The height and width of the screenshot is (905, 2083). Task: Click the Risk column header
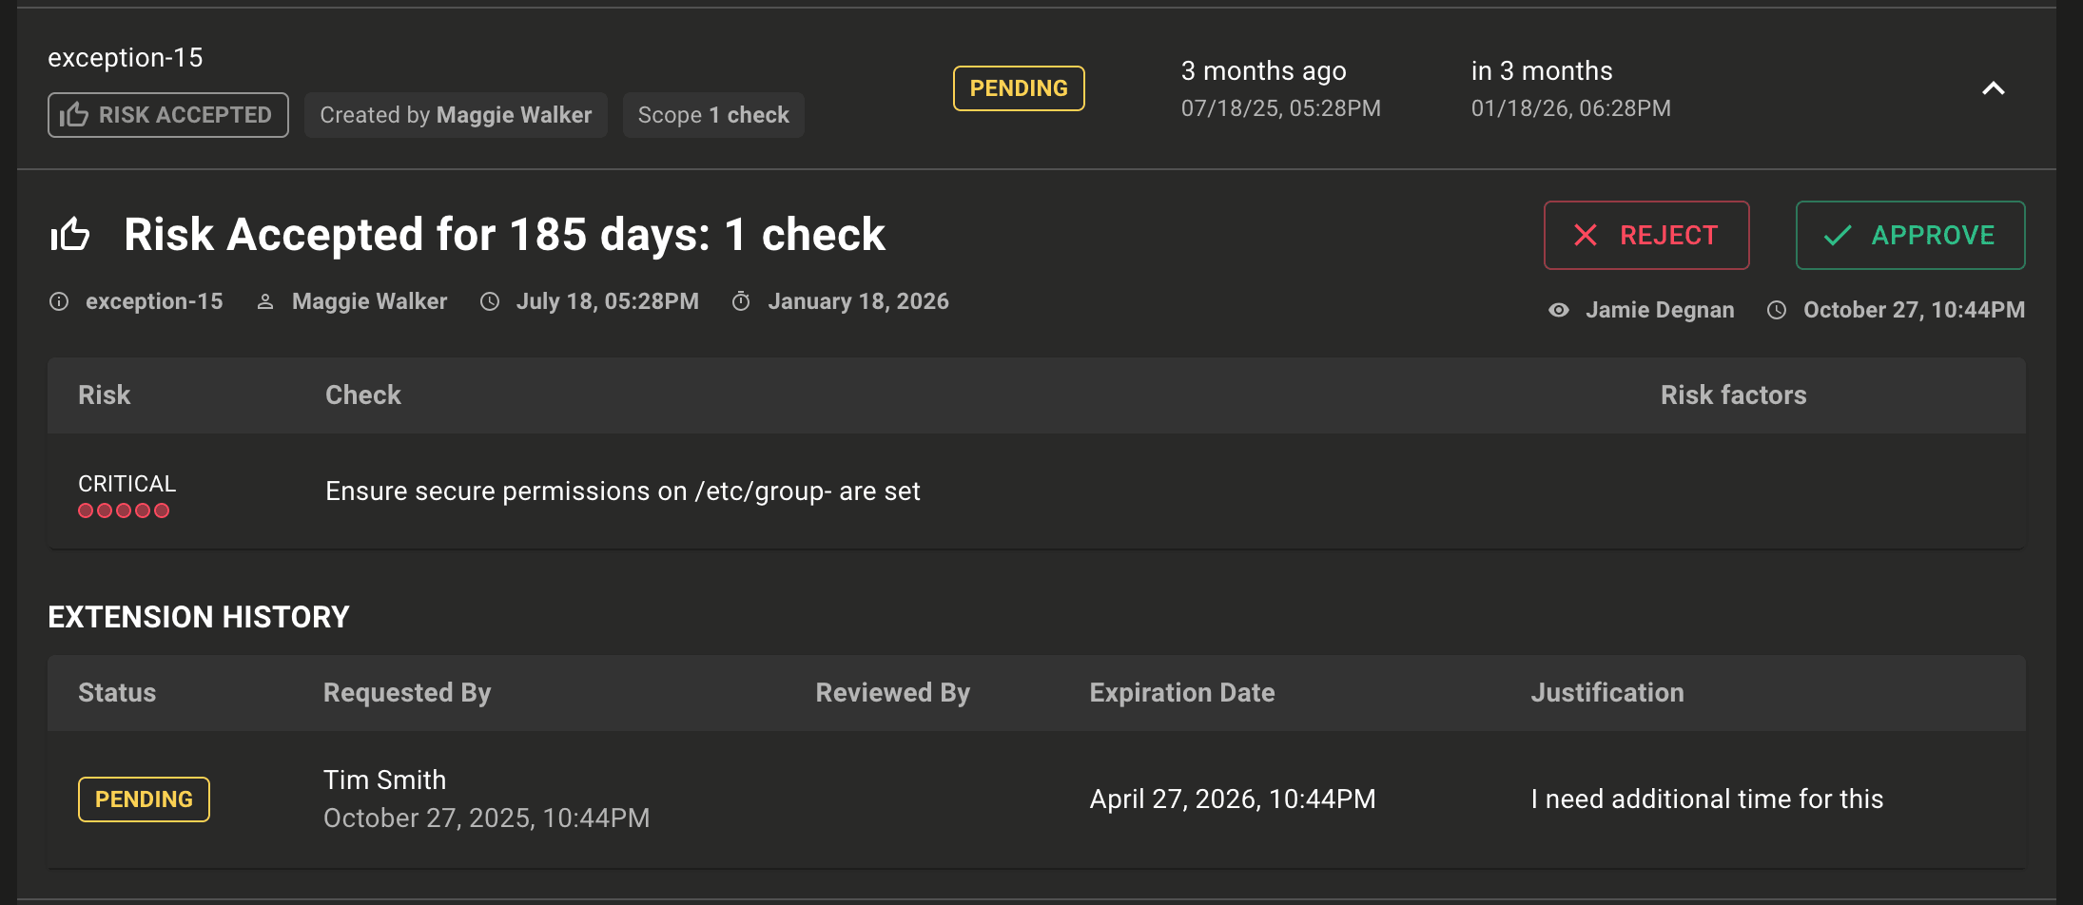click(x=105, y=395)
